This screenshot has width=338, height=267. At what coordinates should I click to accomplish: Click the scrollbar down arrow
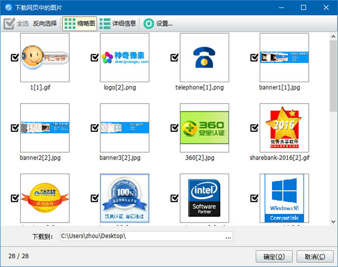[333, 221]
